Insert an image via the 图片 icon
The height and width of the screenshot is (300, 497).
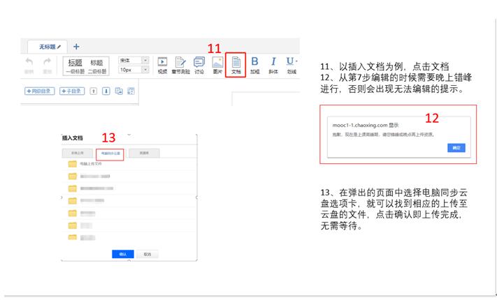tap(217, 64)
